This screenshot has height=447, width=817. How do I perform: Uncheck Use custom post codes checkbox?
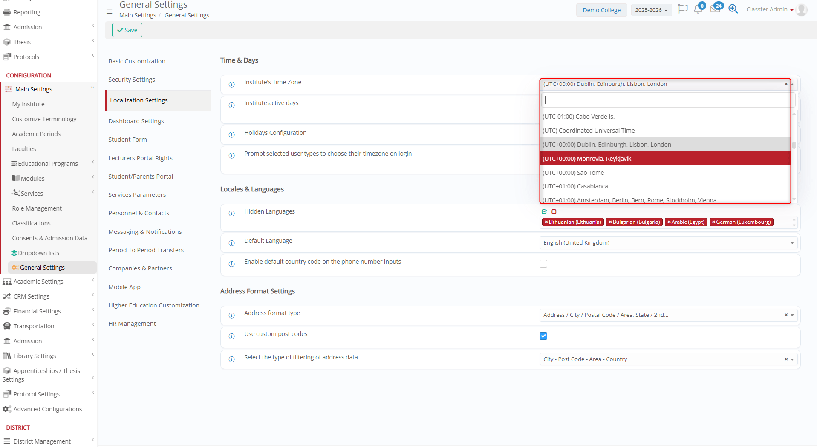coord(543,336)
